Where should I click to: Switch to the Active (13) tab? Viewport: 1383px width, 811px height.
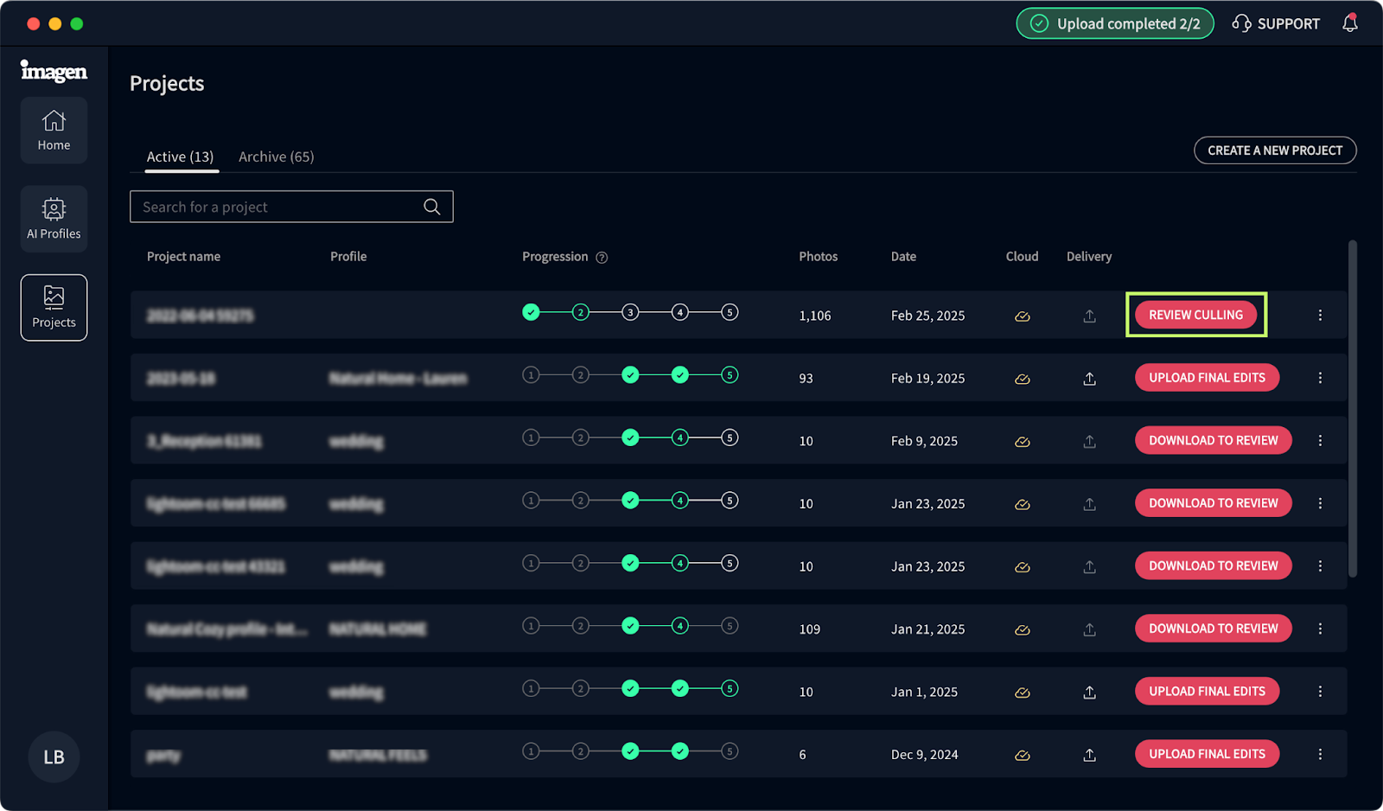coord(180,156)
